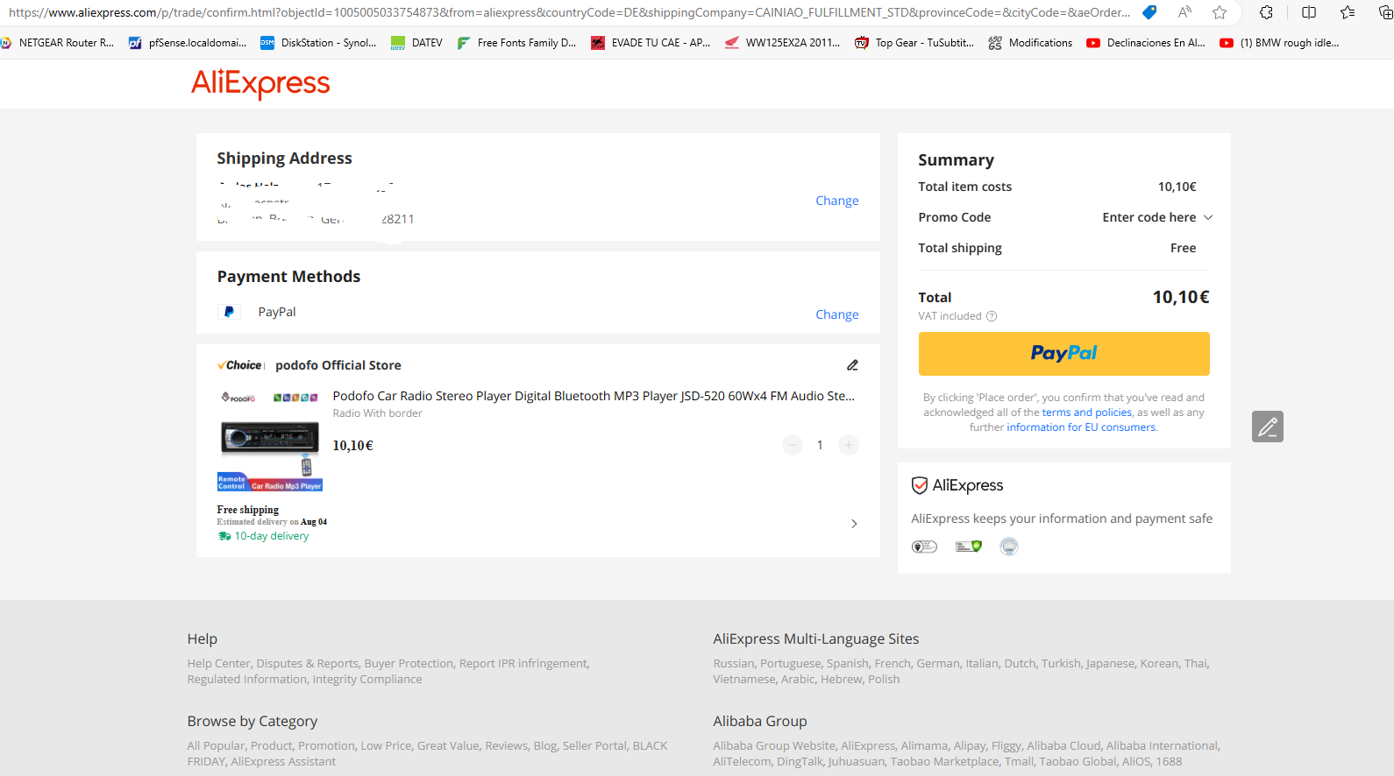Toggle the split screen browser icon
Image resolution: width=1394 pixels, height=776 pixels.
(1309, 12)
